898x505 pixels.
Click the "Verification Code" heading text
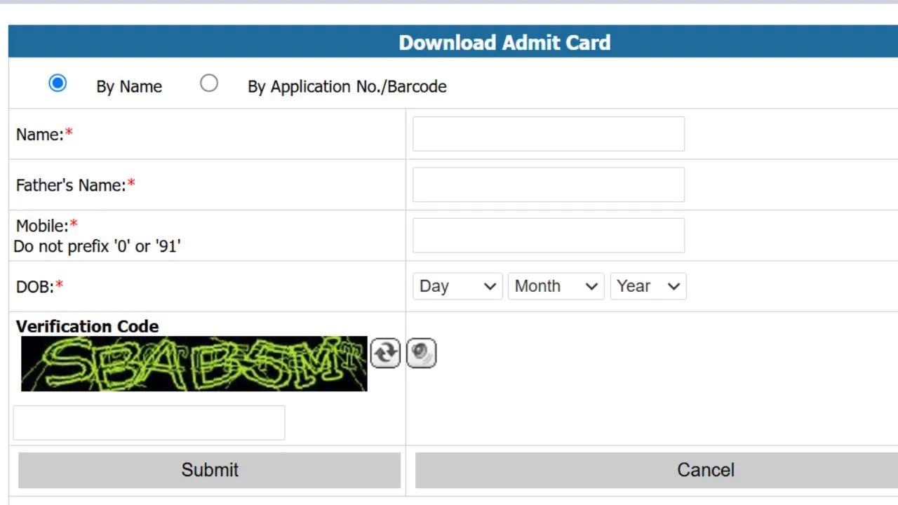[x=87, y=326]
